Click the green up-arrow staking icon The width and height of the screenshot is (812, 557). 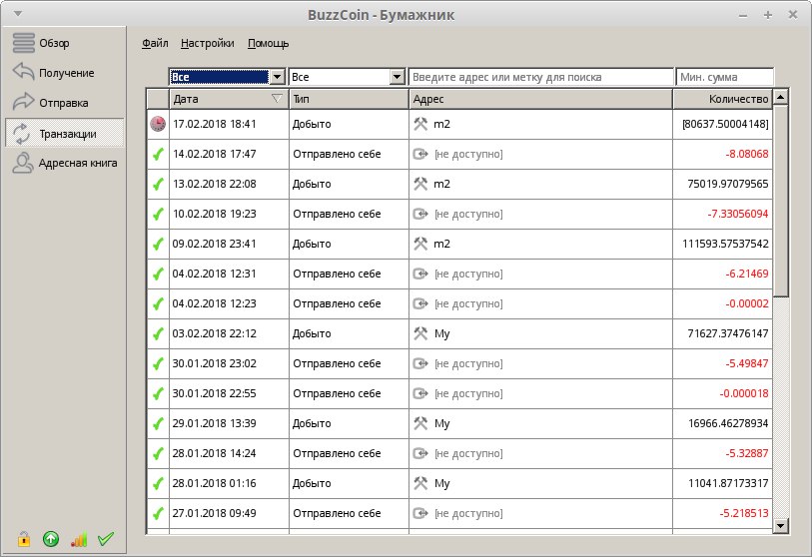tap(51, 539)
